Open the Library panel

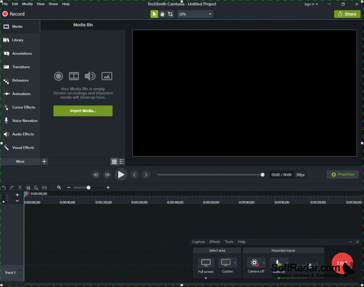click(x=20, y=40)
